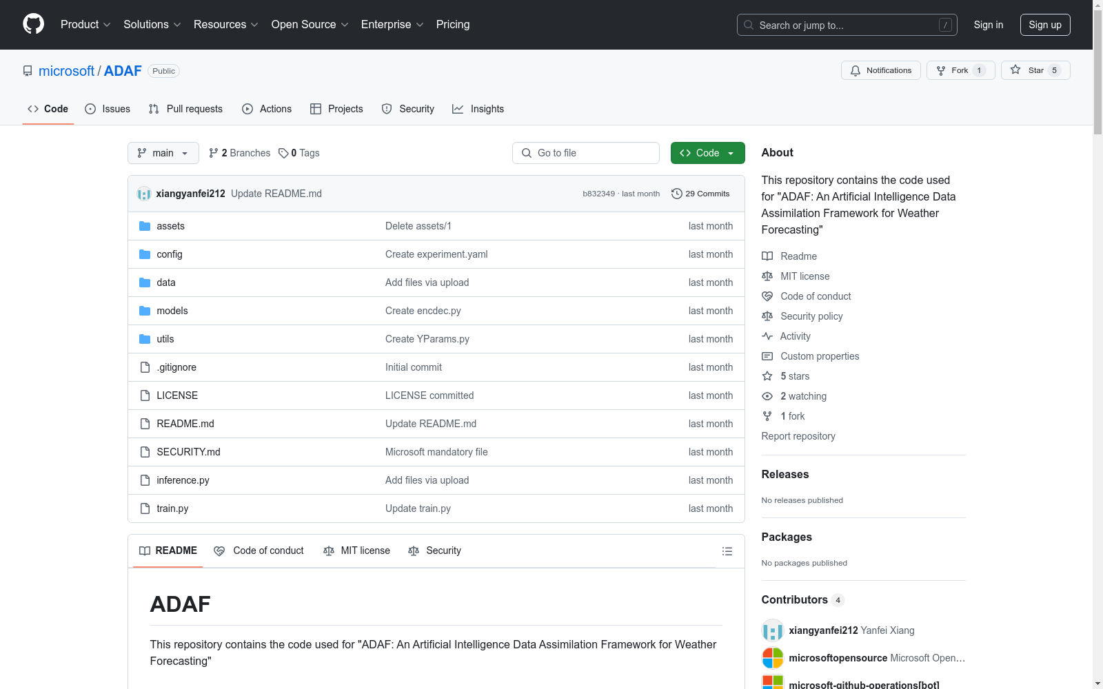Open the microsoft organization link

(66, 71)
